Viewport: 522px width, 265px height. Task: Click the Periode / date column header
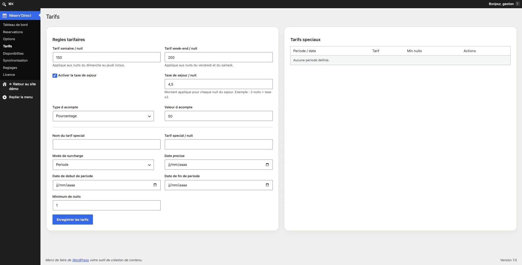click(x=304, y=51)
